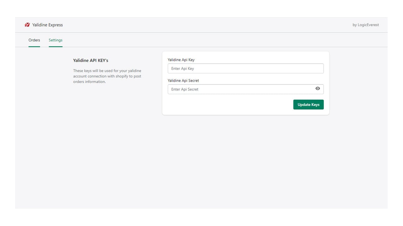Click empty tab bar area right of Settings
The height and width of the screenshot is (226, 403).
(220, 40)
